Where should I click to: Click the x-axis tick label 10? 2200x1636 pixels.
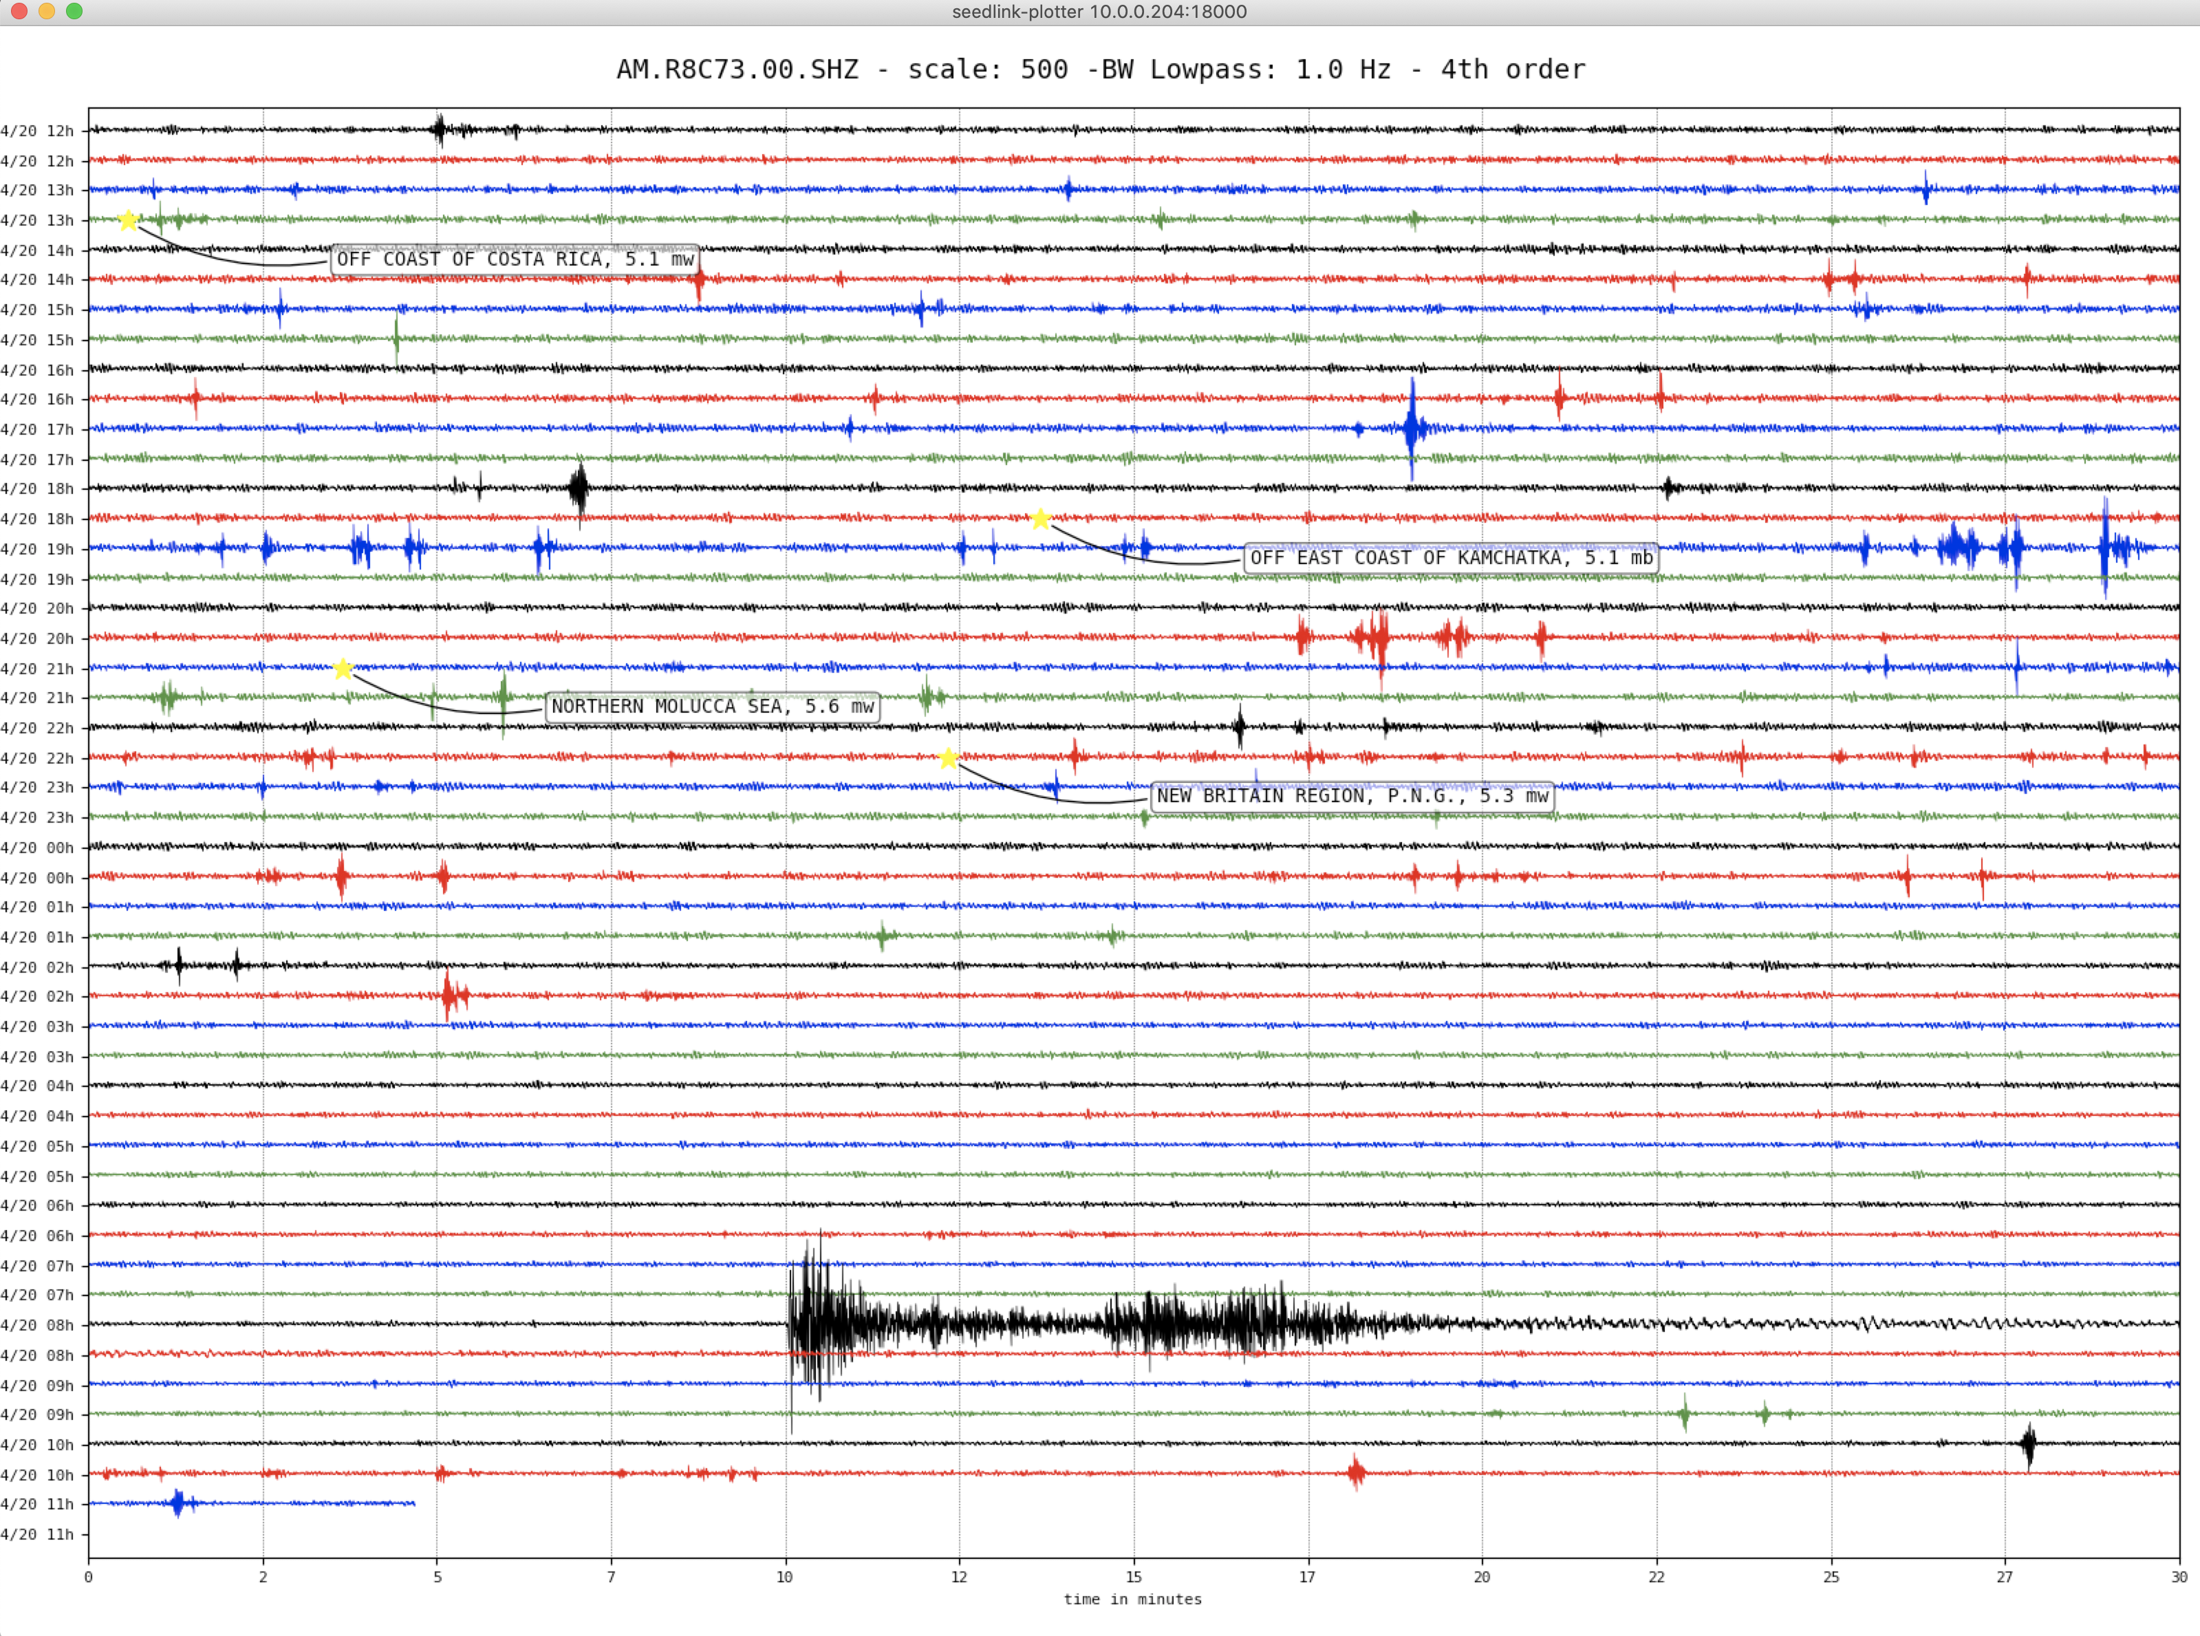(785, 1577)
